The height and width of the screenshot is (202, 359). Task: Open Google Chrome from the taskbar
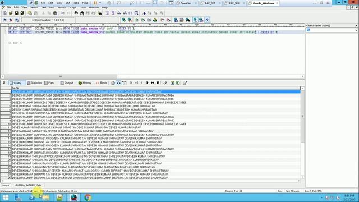click(88, 198)
